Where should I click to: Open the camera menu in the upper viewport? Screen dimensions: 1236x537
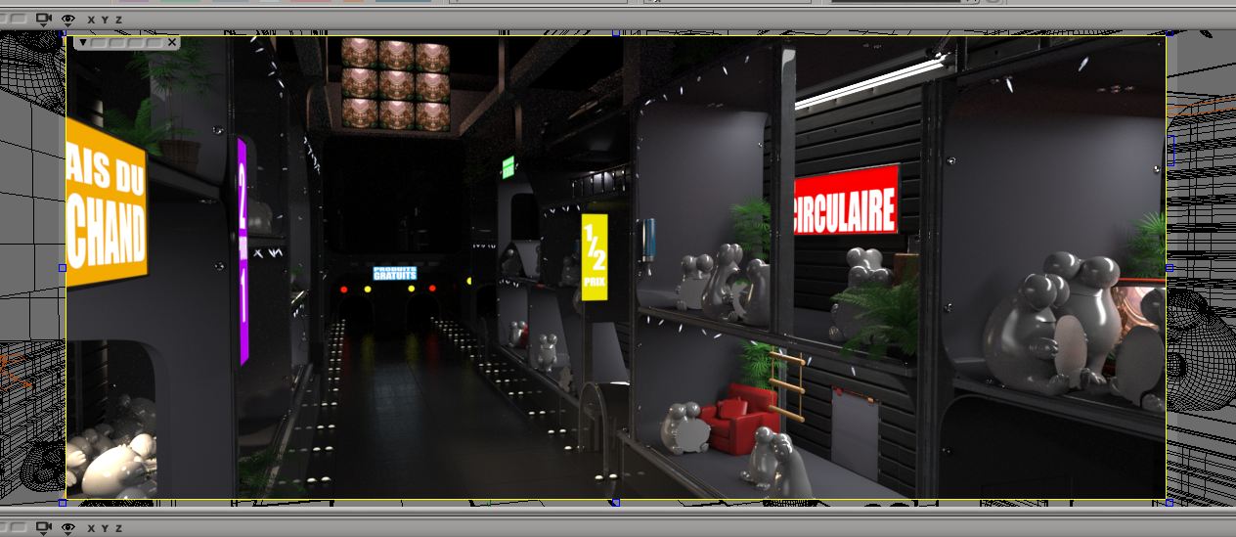point(44,19)
